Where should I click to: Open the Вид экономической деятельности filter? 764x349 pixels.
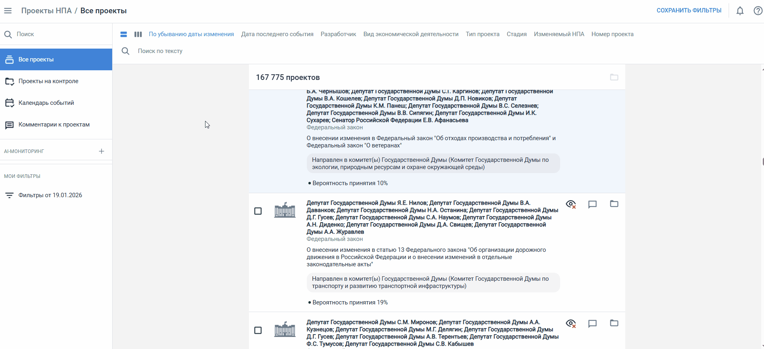[x=411, y=35]
